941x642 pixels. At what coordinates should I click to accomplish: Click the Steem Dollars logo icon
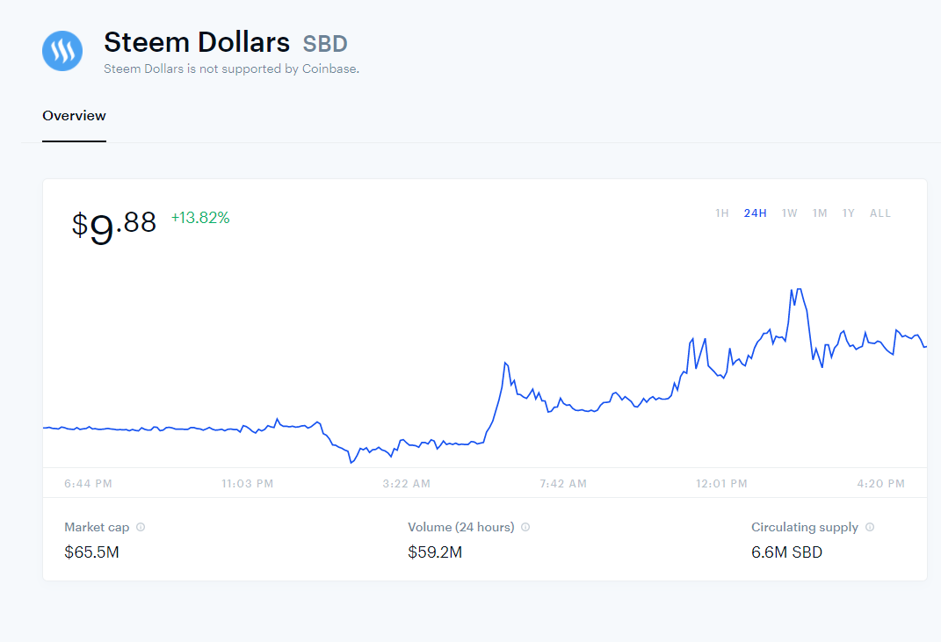62,51
